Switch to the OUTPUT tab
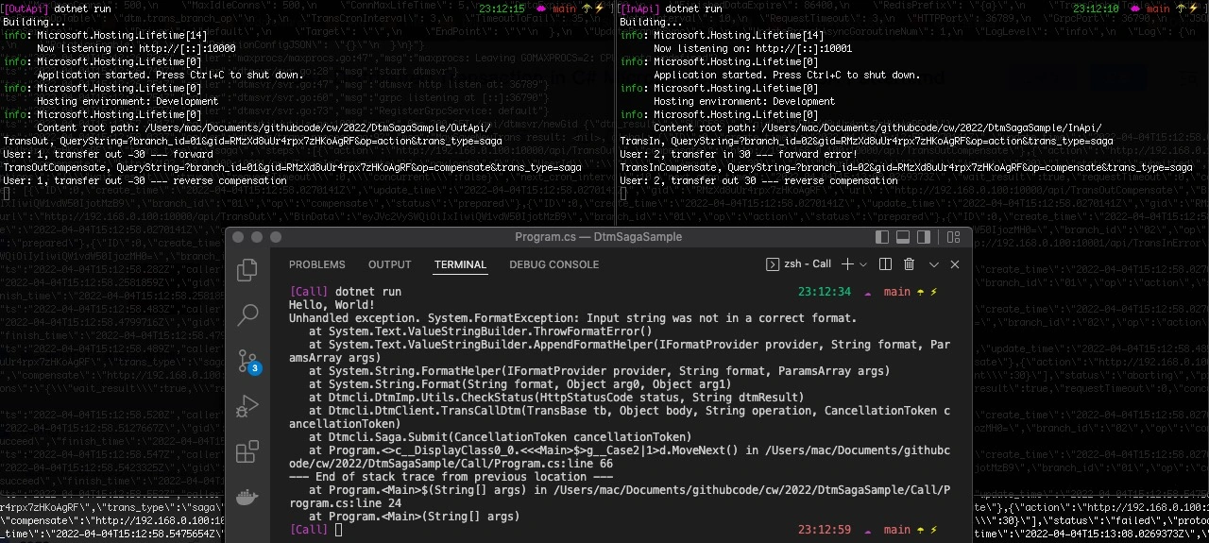1209x543 pixels. 390,264
